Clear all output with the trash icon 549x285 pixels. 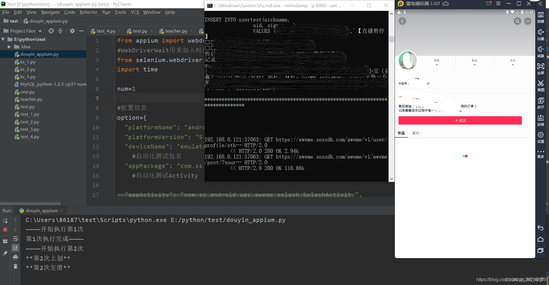coord(15,266)
